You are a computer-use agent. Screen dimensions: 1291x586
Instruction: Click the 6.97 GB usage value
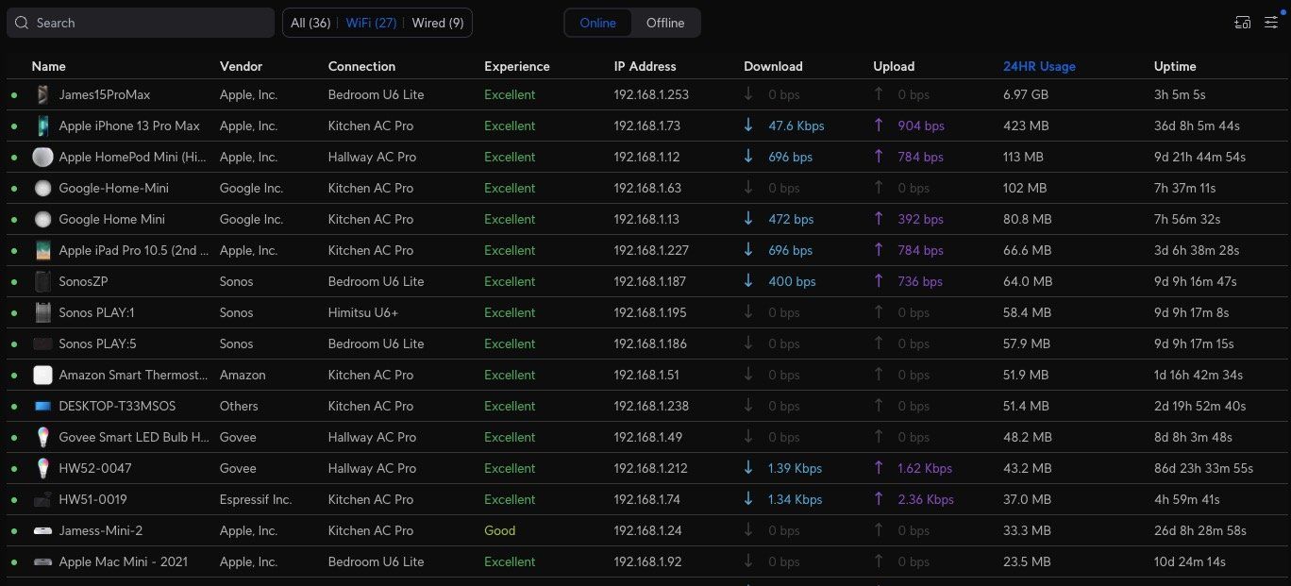[x=1026, y=94]
